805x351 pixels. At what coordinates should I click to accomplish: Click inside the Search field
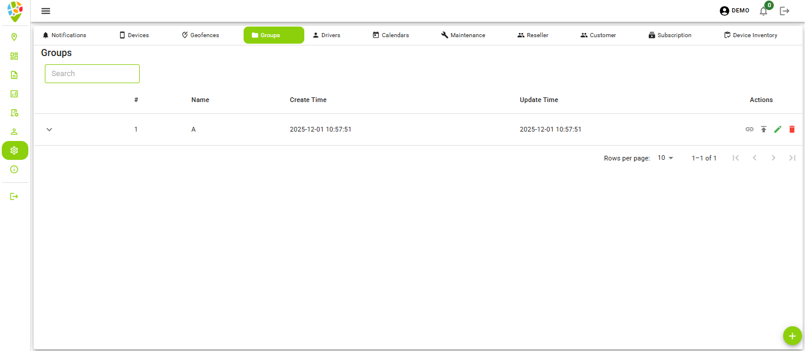pyautogui.click(x=92, y=73)
